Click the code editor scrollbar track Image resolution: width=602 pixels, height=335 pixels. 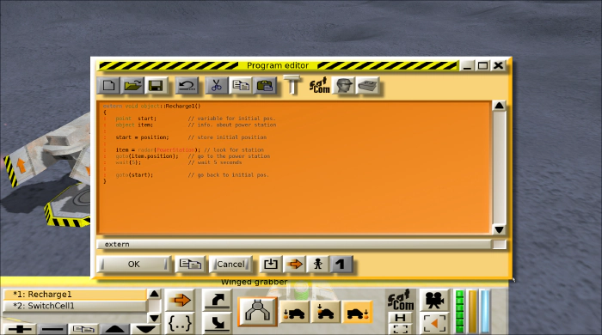tap(499, 167)
